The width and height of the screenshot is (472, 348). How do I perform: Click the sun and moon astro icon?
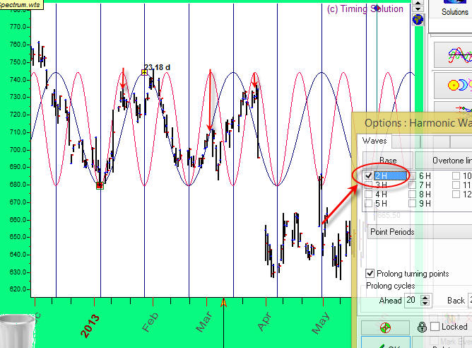pos(457,85)
